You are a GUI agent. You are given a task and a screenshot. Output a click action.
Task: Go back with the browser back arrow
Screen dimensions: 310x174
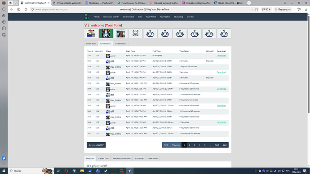point(12,9)
